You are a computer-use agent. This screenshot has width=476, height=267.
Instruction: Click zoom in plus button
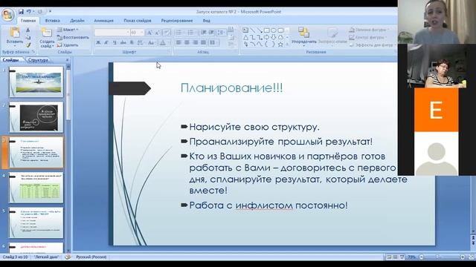tap(463, 257)
